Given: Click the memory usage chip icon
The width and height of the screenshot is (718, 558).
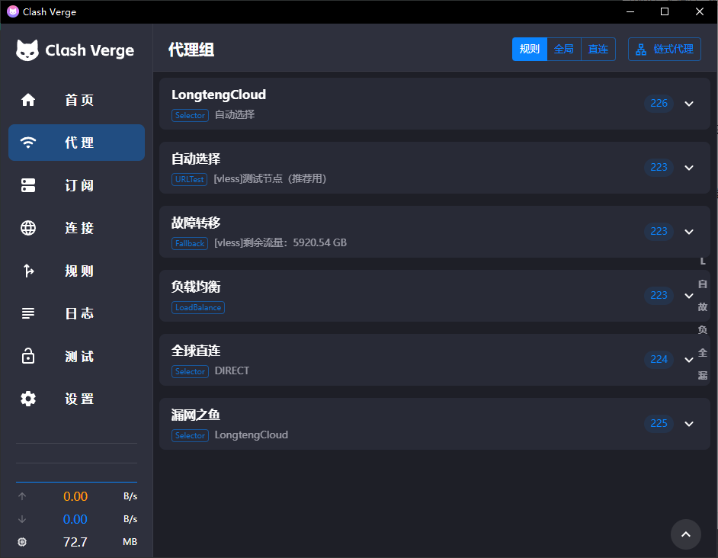Looking at the screenshot, I should pos(22,542).
